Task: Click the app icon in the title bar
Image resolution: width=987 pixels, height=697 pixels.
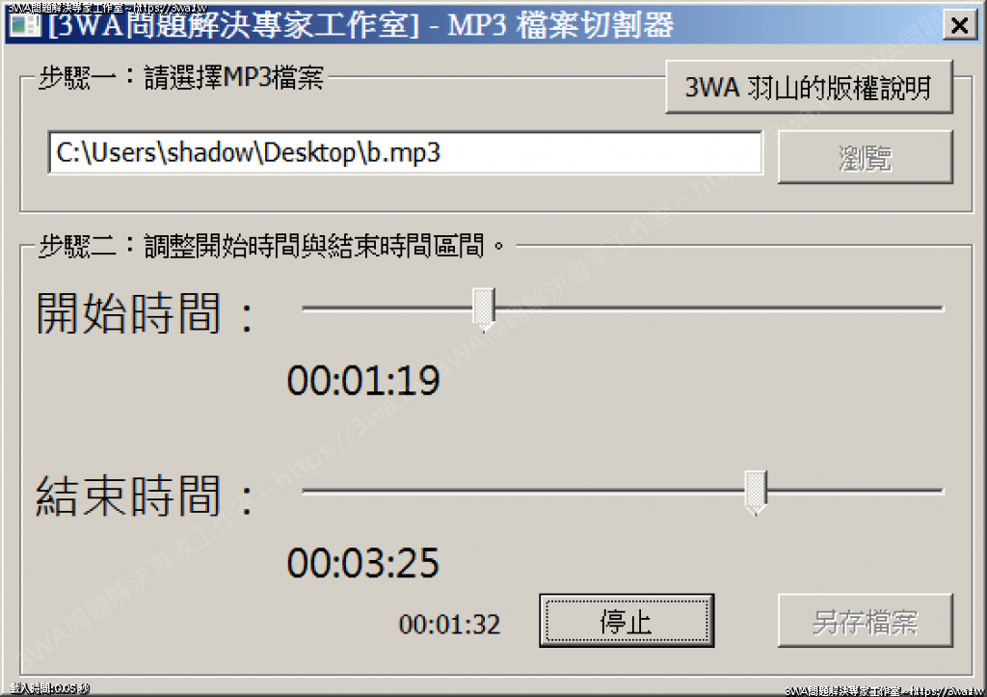Action: coord(25,25)
